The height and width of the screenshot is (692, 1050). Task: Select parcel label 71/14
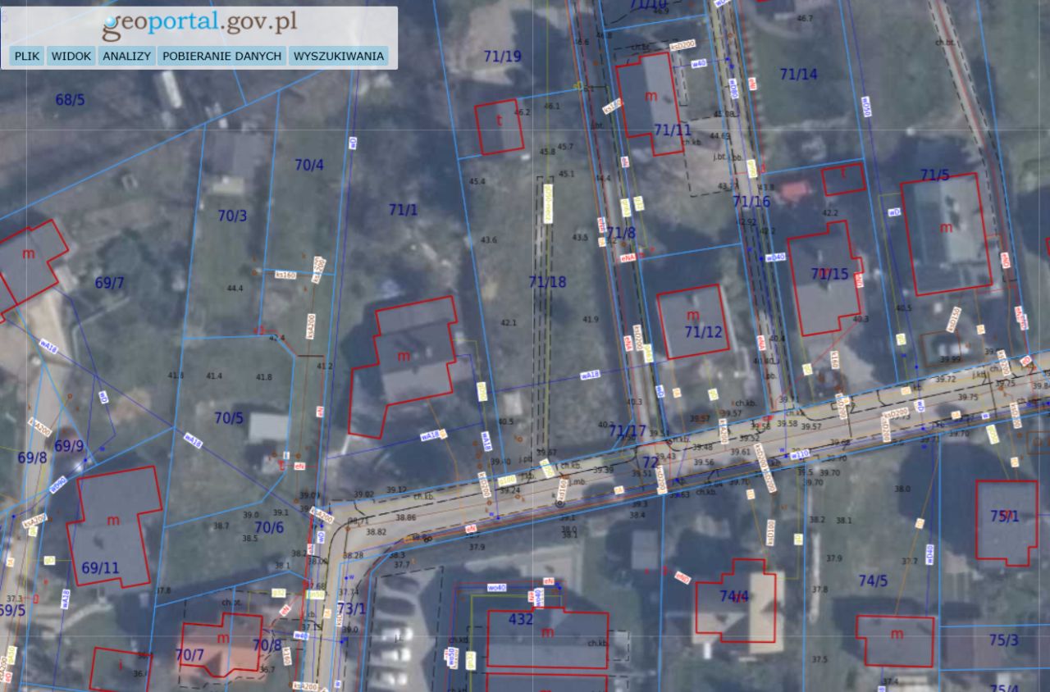pyautogui.click(x=798, y=75)
